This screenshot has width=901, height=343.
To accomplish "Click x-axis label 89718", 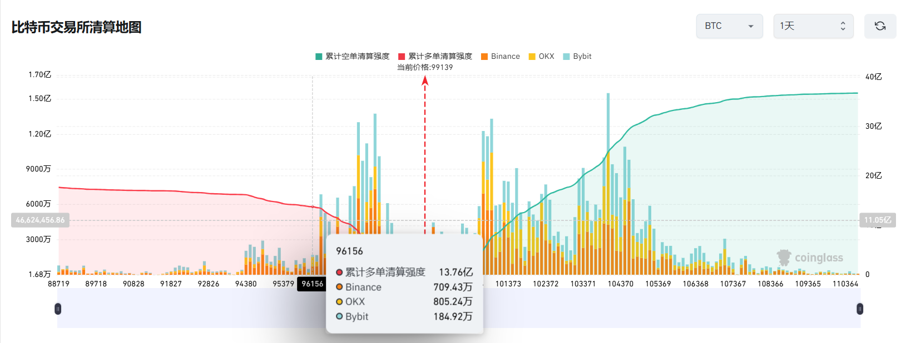I will [96, 284].
